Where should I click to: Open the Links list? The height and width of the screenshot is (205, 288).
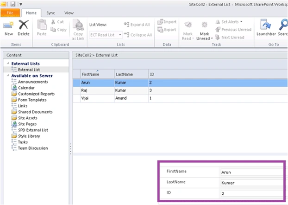(x=23, y=106)
